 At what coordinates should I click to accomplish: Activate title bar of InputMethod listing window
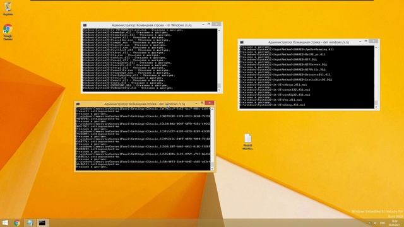(x=308, y=42)
